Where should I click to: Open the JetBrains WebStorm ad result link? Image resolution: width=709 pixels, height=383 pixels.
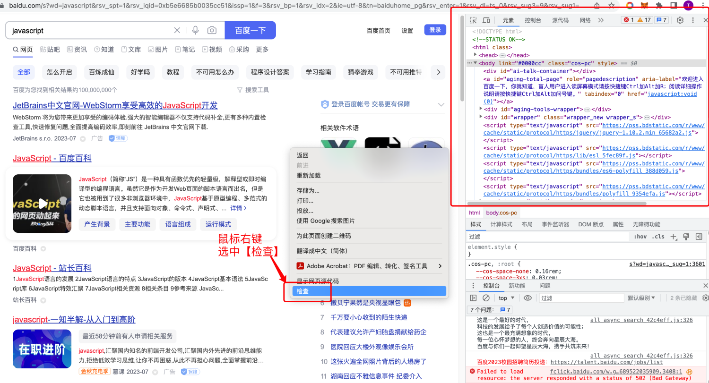tap(115, 105)
